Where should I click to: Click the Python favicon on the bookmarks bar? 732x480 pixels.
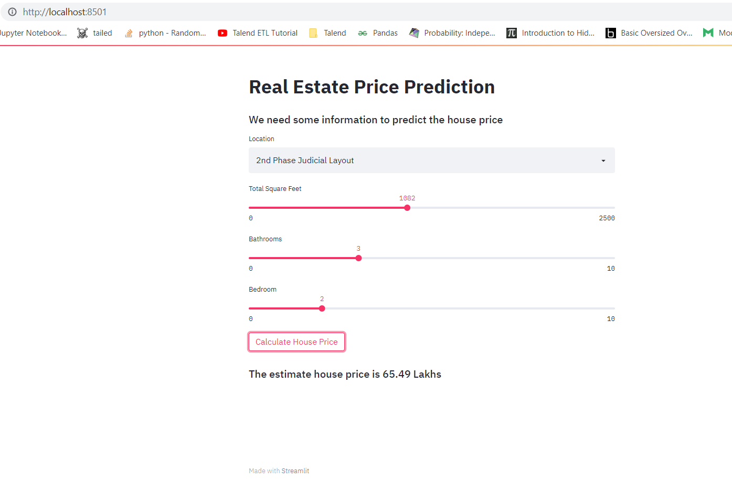(x=128, y=33)
